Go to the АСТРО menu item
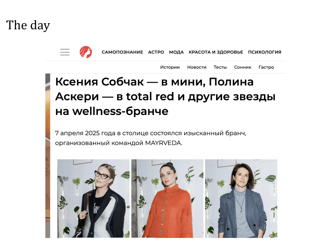The height and width of the screenshot is (247, 329). coord(156,52)
